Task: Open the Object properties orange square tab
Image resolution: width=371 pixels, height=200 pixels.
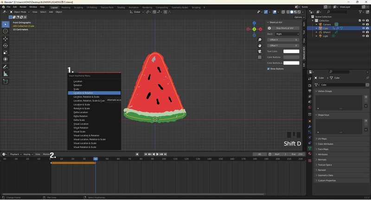Action: point(310,121)
